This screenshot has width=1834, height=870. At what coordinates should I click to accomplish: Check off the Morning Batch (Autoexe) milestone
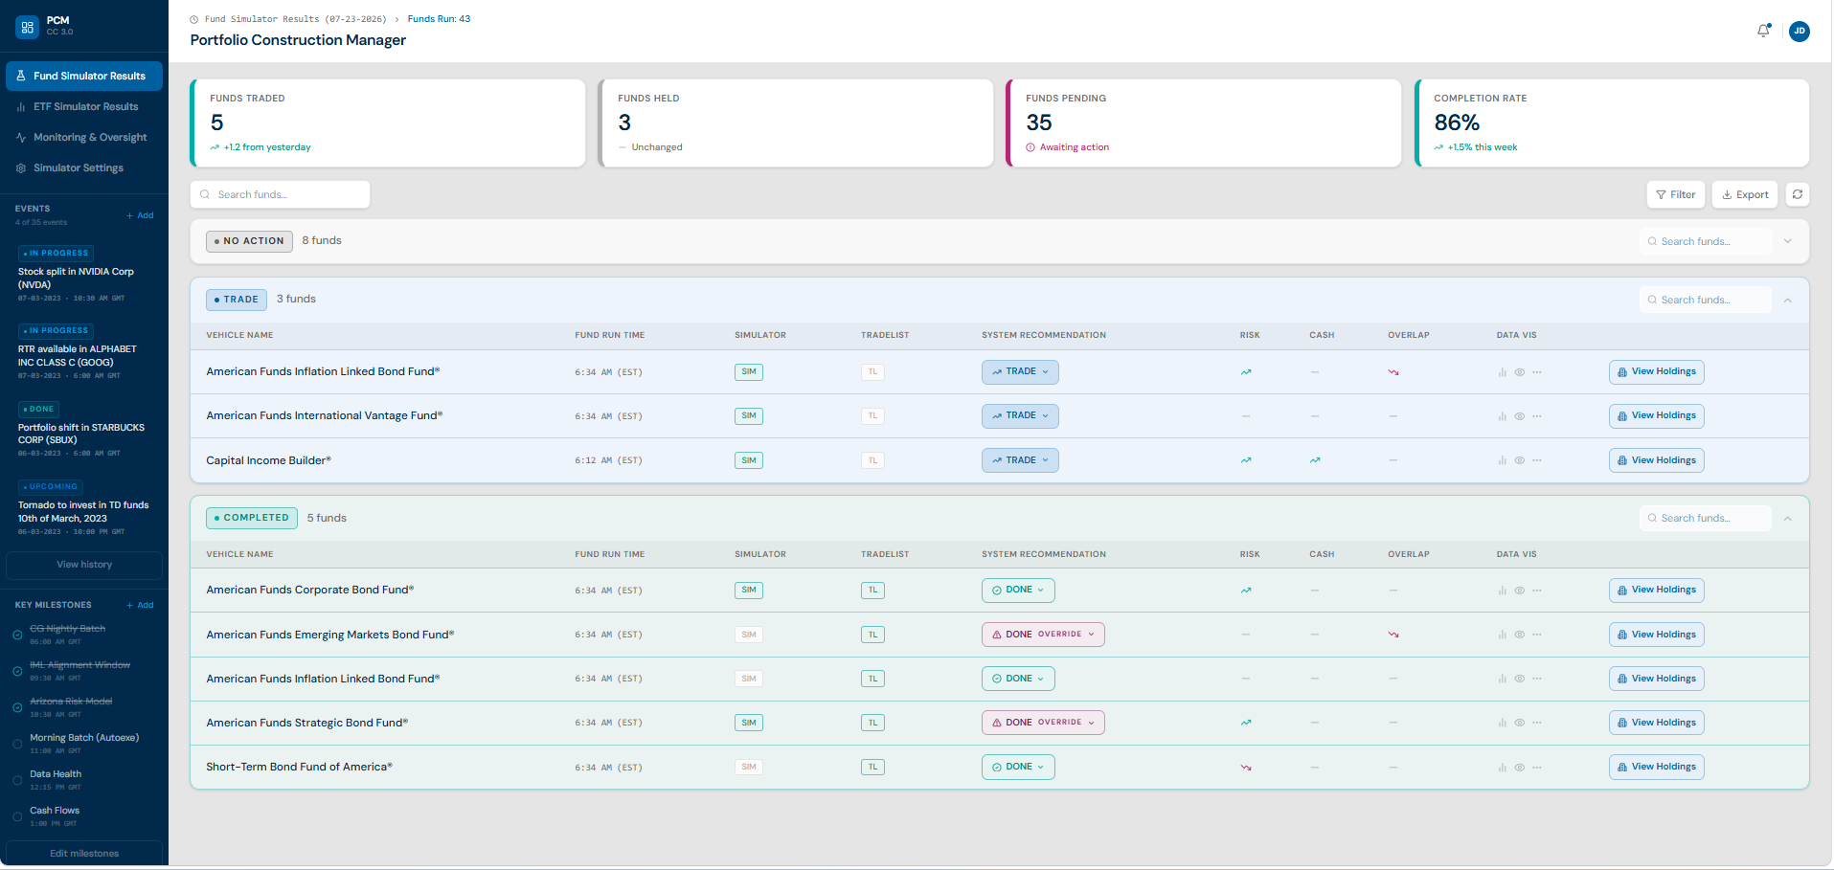pyautogui.click(x=17, y=744)
